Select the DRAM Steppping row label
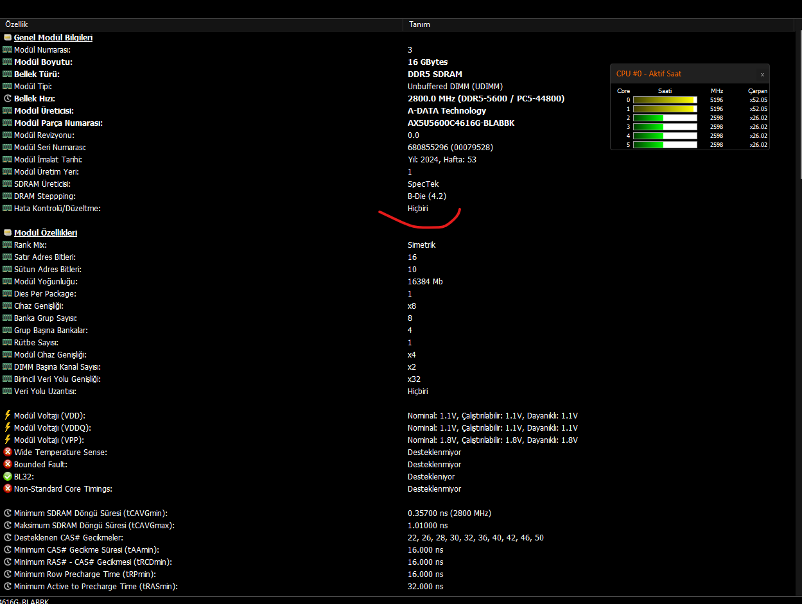Image resolution: width=802 pixels, height=604 pixels. point(44,196)
